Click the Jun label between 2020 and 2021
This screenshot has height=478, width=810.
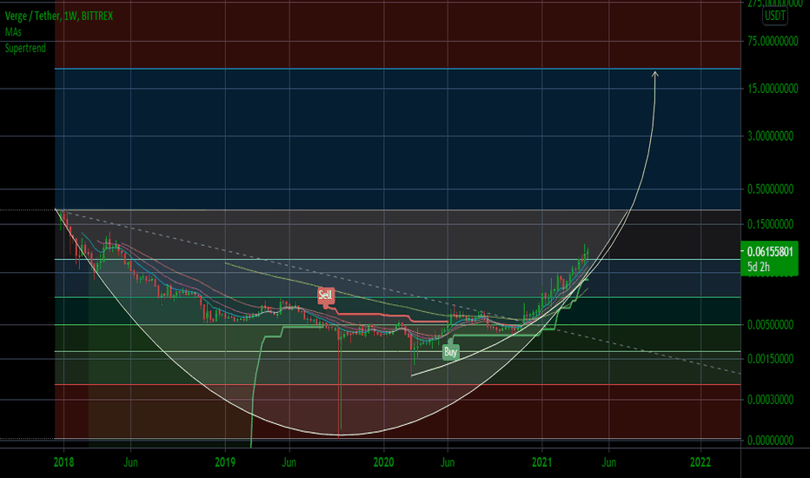(448, 462)
